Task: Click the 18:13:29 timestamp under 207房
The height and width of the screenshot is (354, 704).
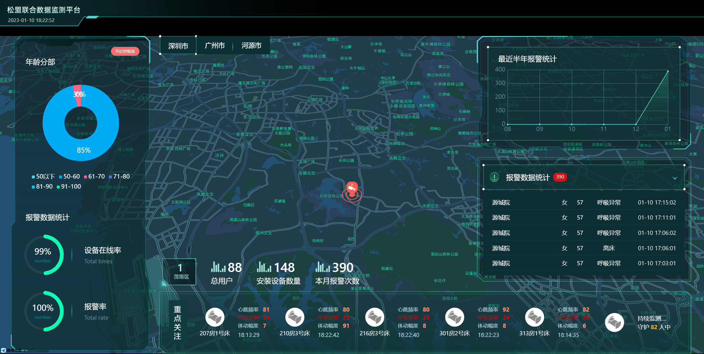Action: [249, 335]
